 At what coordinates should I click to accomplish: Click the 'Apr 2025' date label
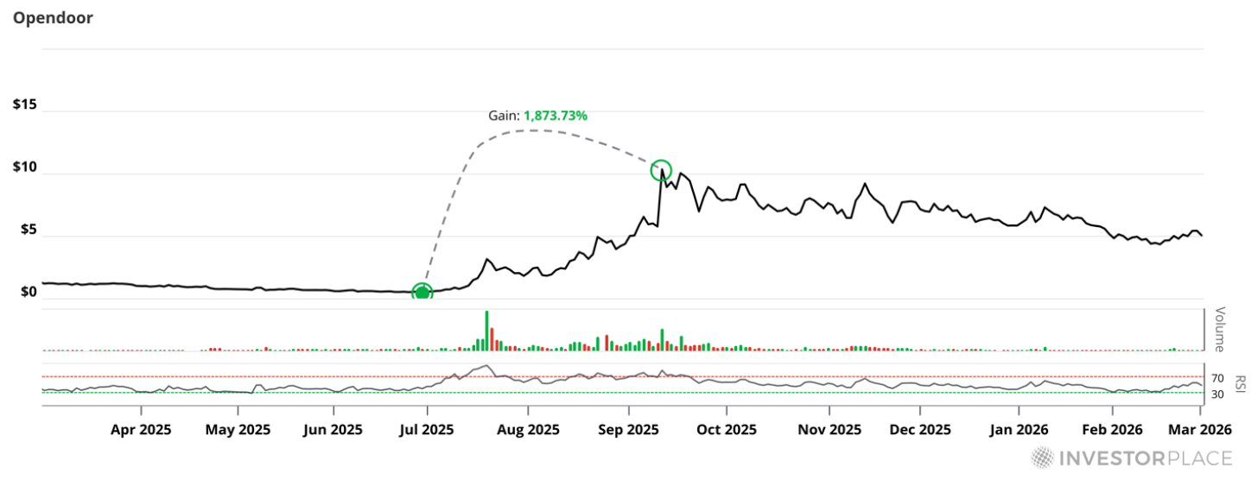[x=142, y=429]
